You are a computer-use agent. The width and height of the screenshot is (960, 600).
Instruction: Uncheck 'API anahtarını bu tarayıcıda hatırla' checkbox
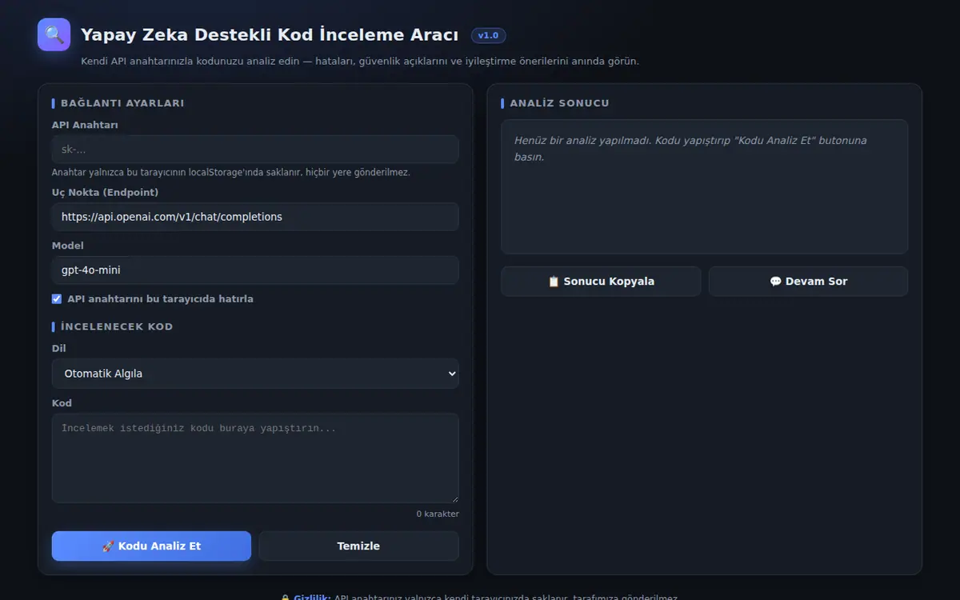pyautogui.click(x=57, y=299)
